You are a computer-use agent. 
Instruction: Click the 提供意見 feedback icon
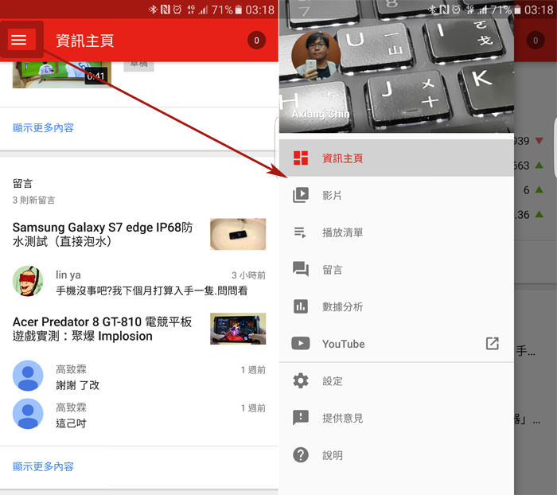301,418
